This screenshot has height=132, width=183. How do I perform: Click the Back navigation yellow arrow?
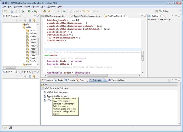tap(88, 11)
